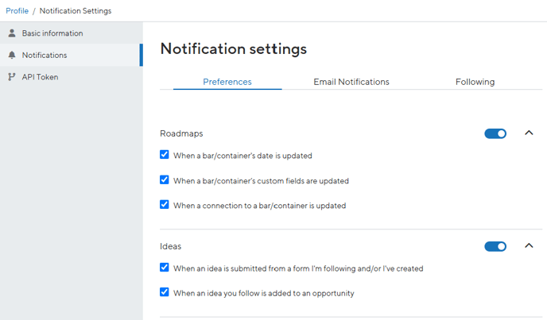The image size is (547, 320).
Task: Uncheck custom fields are updated checkbox
Action: click(x=165, y=180)
